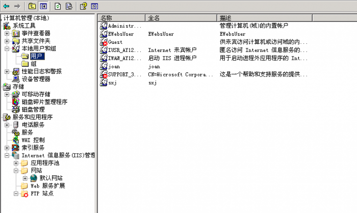The image size is (357, 213).
Task: Click the Export list toolbar icon
Action: [68, 6]
